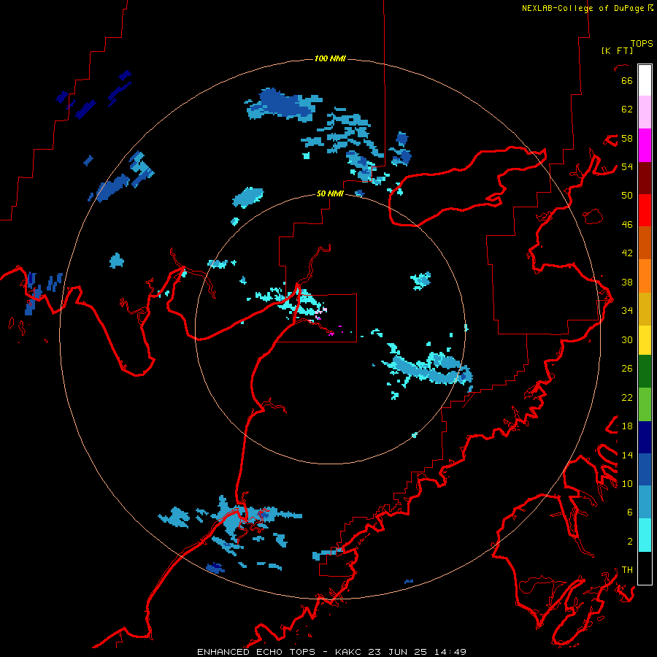Click the dark red 54 kft legend swatch
Viewport: 657px width, 657px height.
coord(645,177)
